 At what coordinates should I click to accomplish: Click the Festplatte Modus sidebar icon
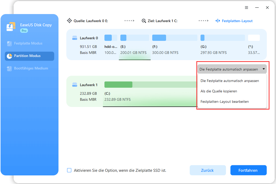[9, 43]
